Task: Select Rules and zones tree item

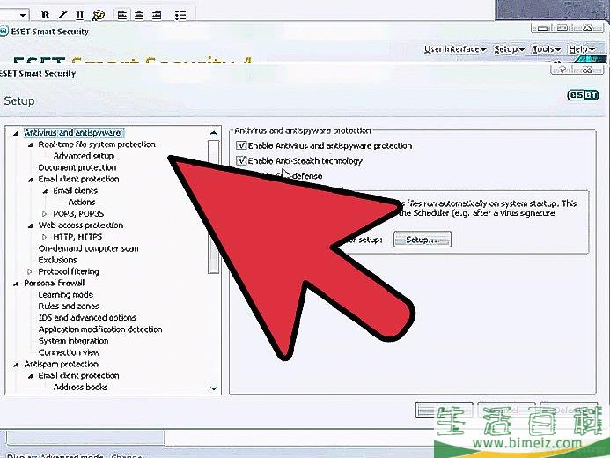Action: pos(69,307)
